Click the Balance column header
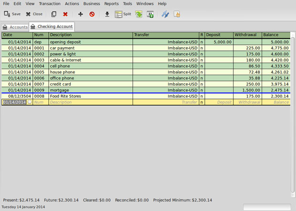Viewport: 296px width, 211px height. 276,35
